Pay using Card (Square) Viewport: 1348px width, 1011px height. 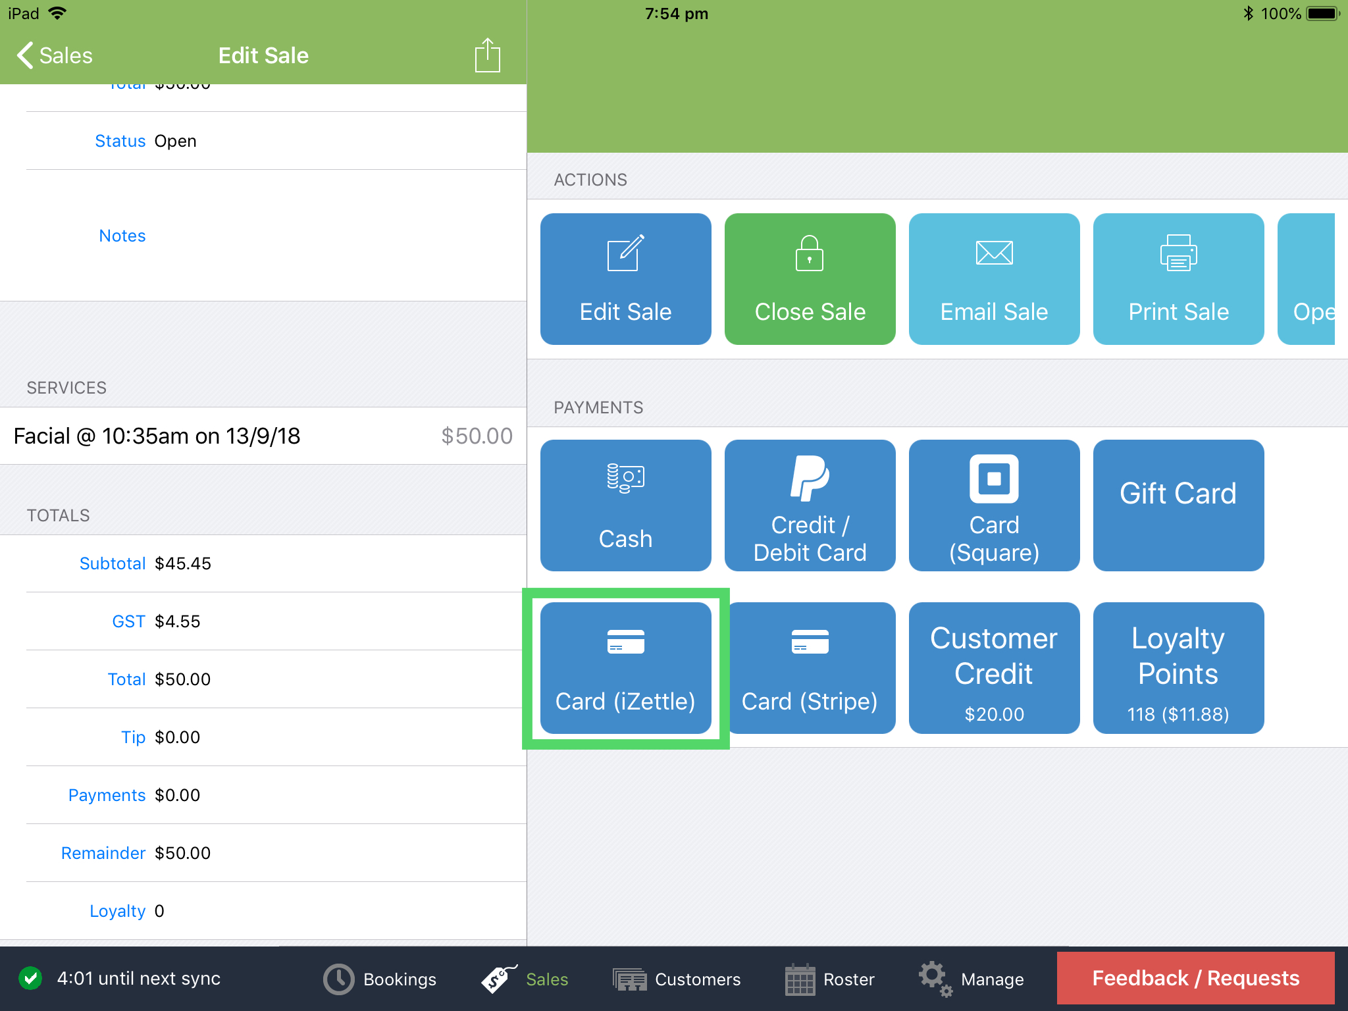click(994, 505)
